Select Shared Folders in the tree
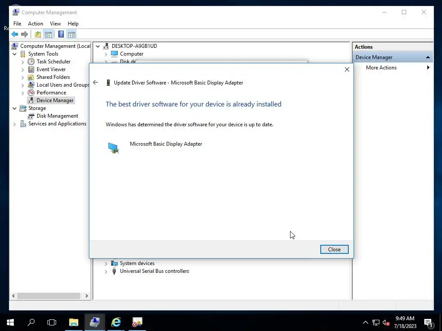Viewport: 442px width, 331px height. point(53,77)
